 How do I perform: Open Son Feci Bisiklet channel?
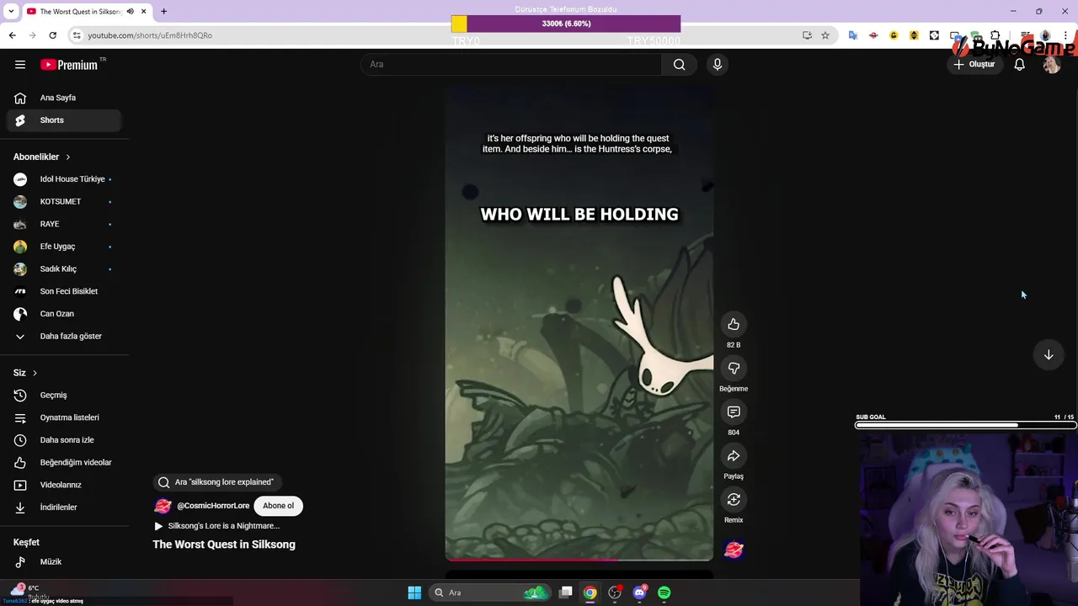click(64, 291)
